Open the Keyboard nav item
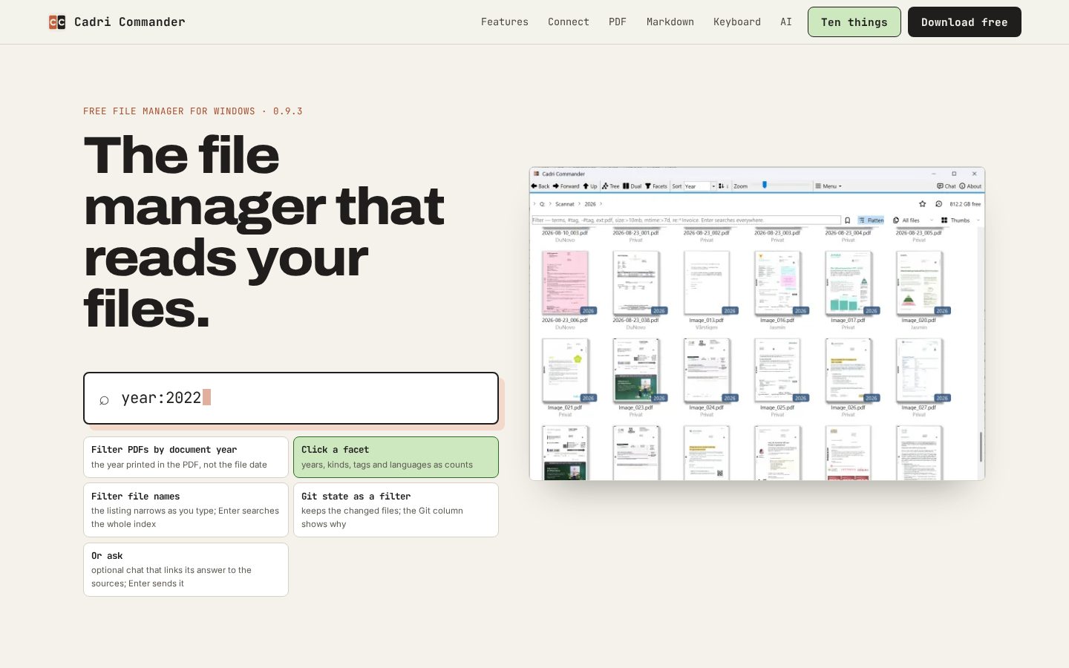This screenshot has height=668, width=1069. click(x=737, y=22)
